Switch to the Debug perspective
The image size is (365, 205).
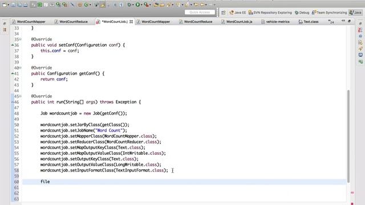(x=302, y=13)
